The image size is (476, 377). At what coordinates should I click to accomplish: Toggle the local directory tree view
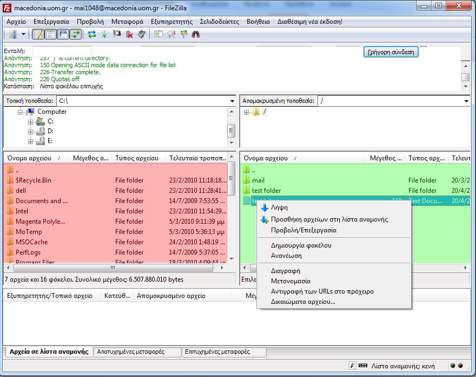51,34
